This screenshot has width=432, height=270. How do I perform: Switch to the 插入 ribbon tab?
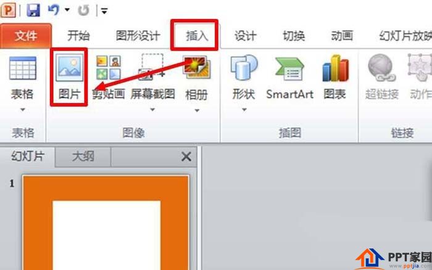pos(196,36)
